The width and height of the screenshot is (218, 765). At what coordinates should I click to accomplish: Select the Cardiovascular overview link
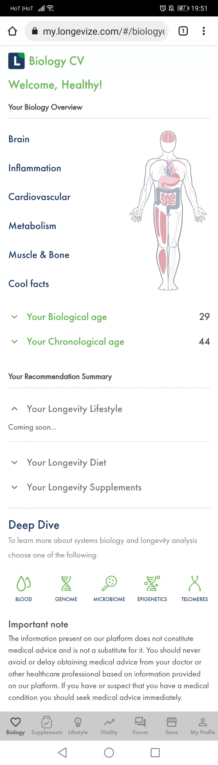coord(39,197)
